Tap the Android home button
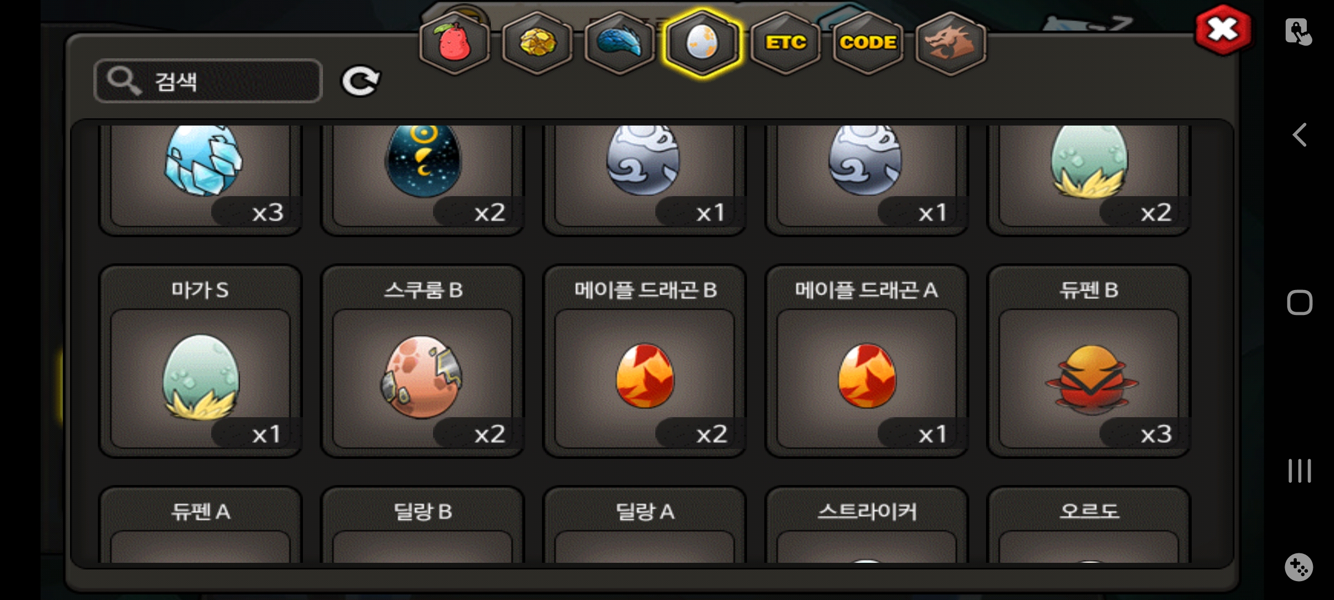 [x=1300, y=303]
